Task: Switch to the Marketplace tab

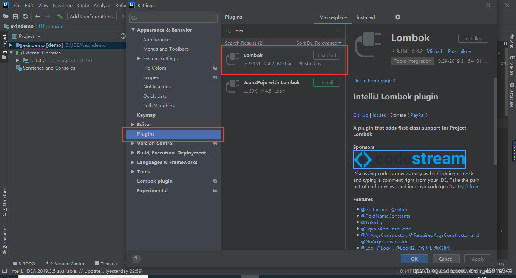Action: 333,17
